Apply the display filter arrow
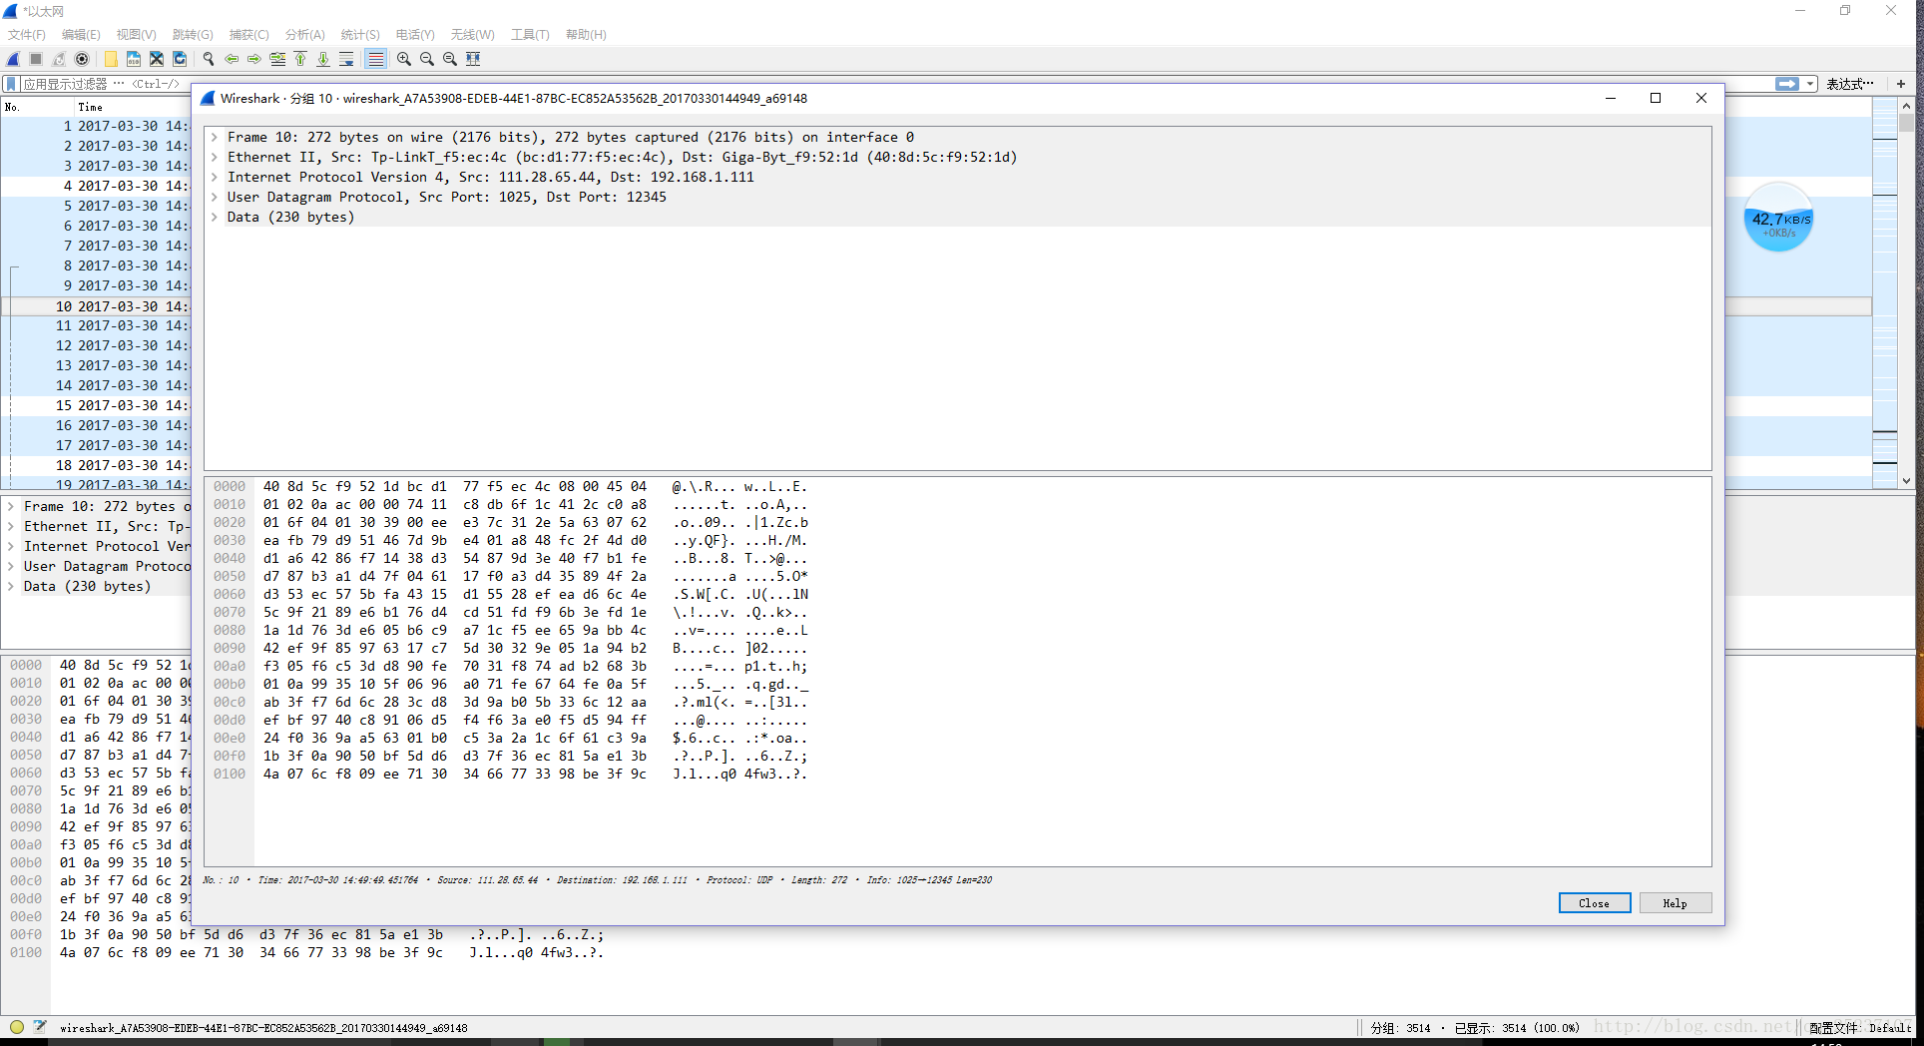 coord(1787,84)
